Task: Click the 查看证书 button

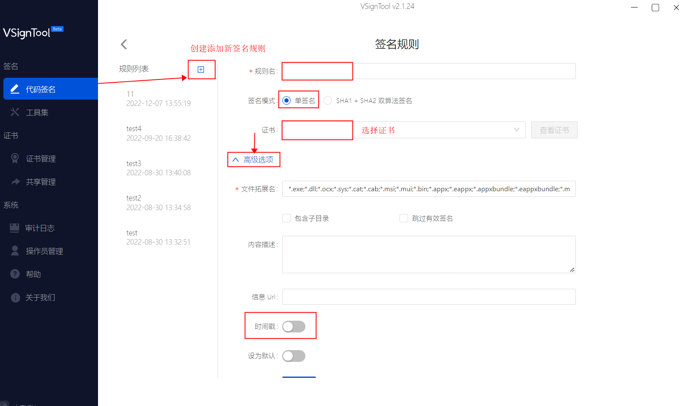Action: pos(554,130)
